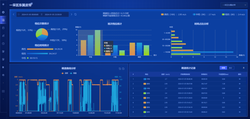Refresh data using the circular arrows icon
The width and height of the screenshot is (250, 119).
pos(76,14)
